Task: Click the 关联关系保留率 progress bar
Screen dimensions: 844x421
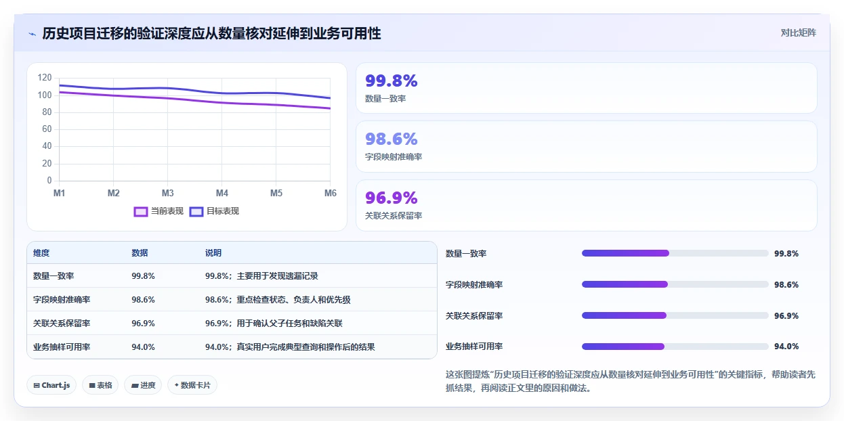Action: [x=675, y=315]
